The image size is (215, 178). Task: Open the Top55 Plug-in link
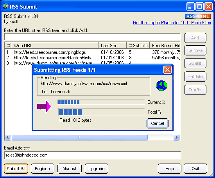click(x=172, y=23)
